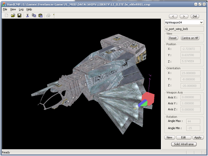Click the HardCMP application icon in title bar

(4, 4)
